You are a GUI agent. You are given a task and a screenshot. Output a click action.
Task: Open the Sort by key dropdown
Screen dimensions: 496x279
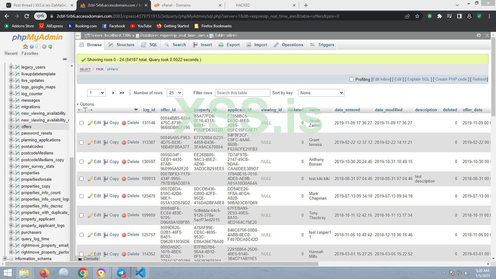[321, 93]
